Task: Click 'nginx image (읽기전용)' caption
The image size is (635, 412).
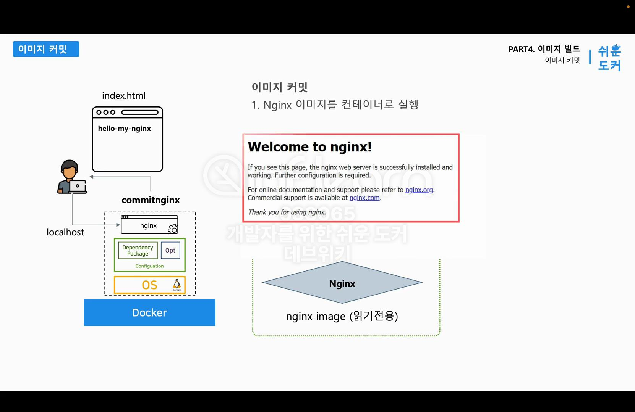Action: tap(342, 316)
